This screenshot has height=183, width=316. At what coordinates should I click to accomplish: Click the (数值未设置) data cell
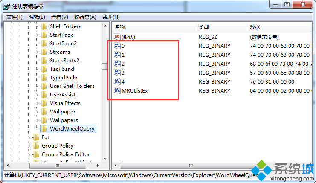point(264,37)
